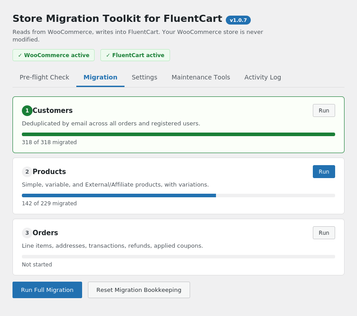Click the Orders heading
This screenshot has width=357, height=316.
[x=46, y=233]
